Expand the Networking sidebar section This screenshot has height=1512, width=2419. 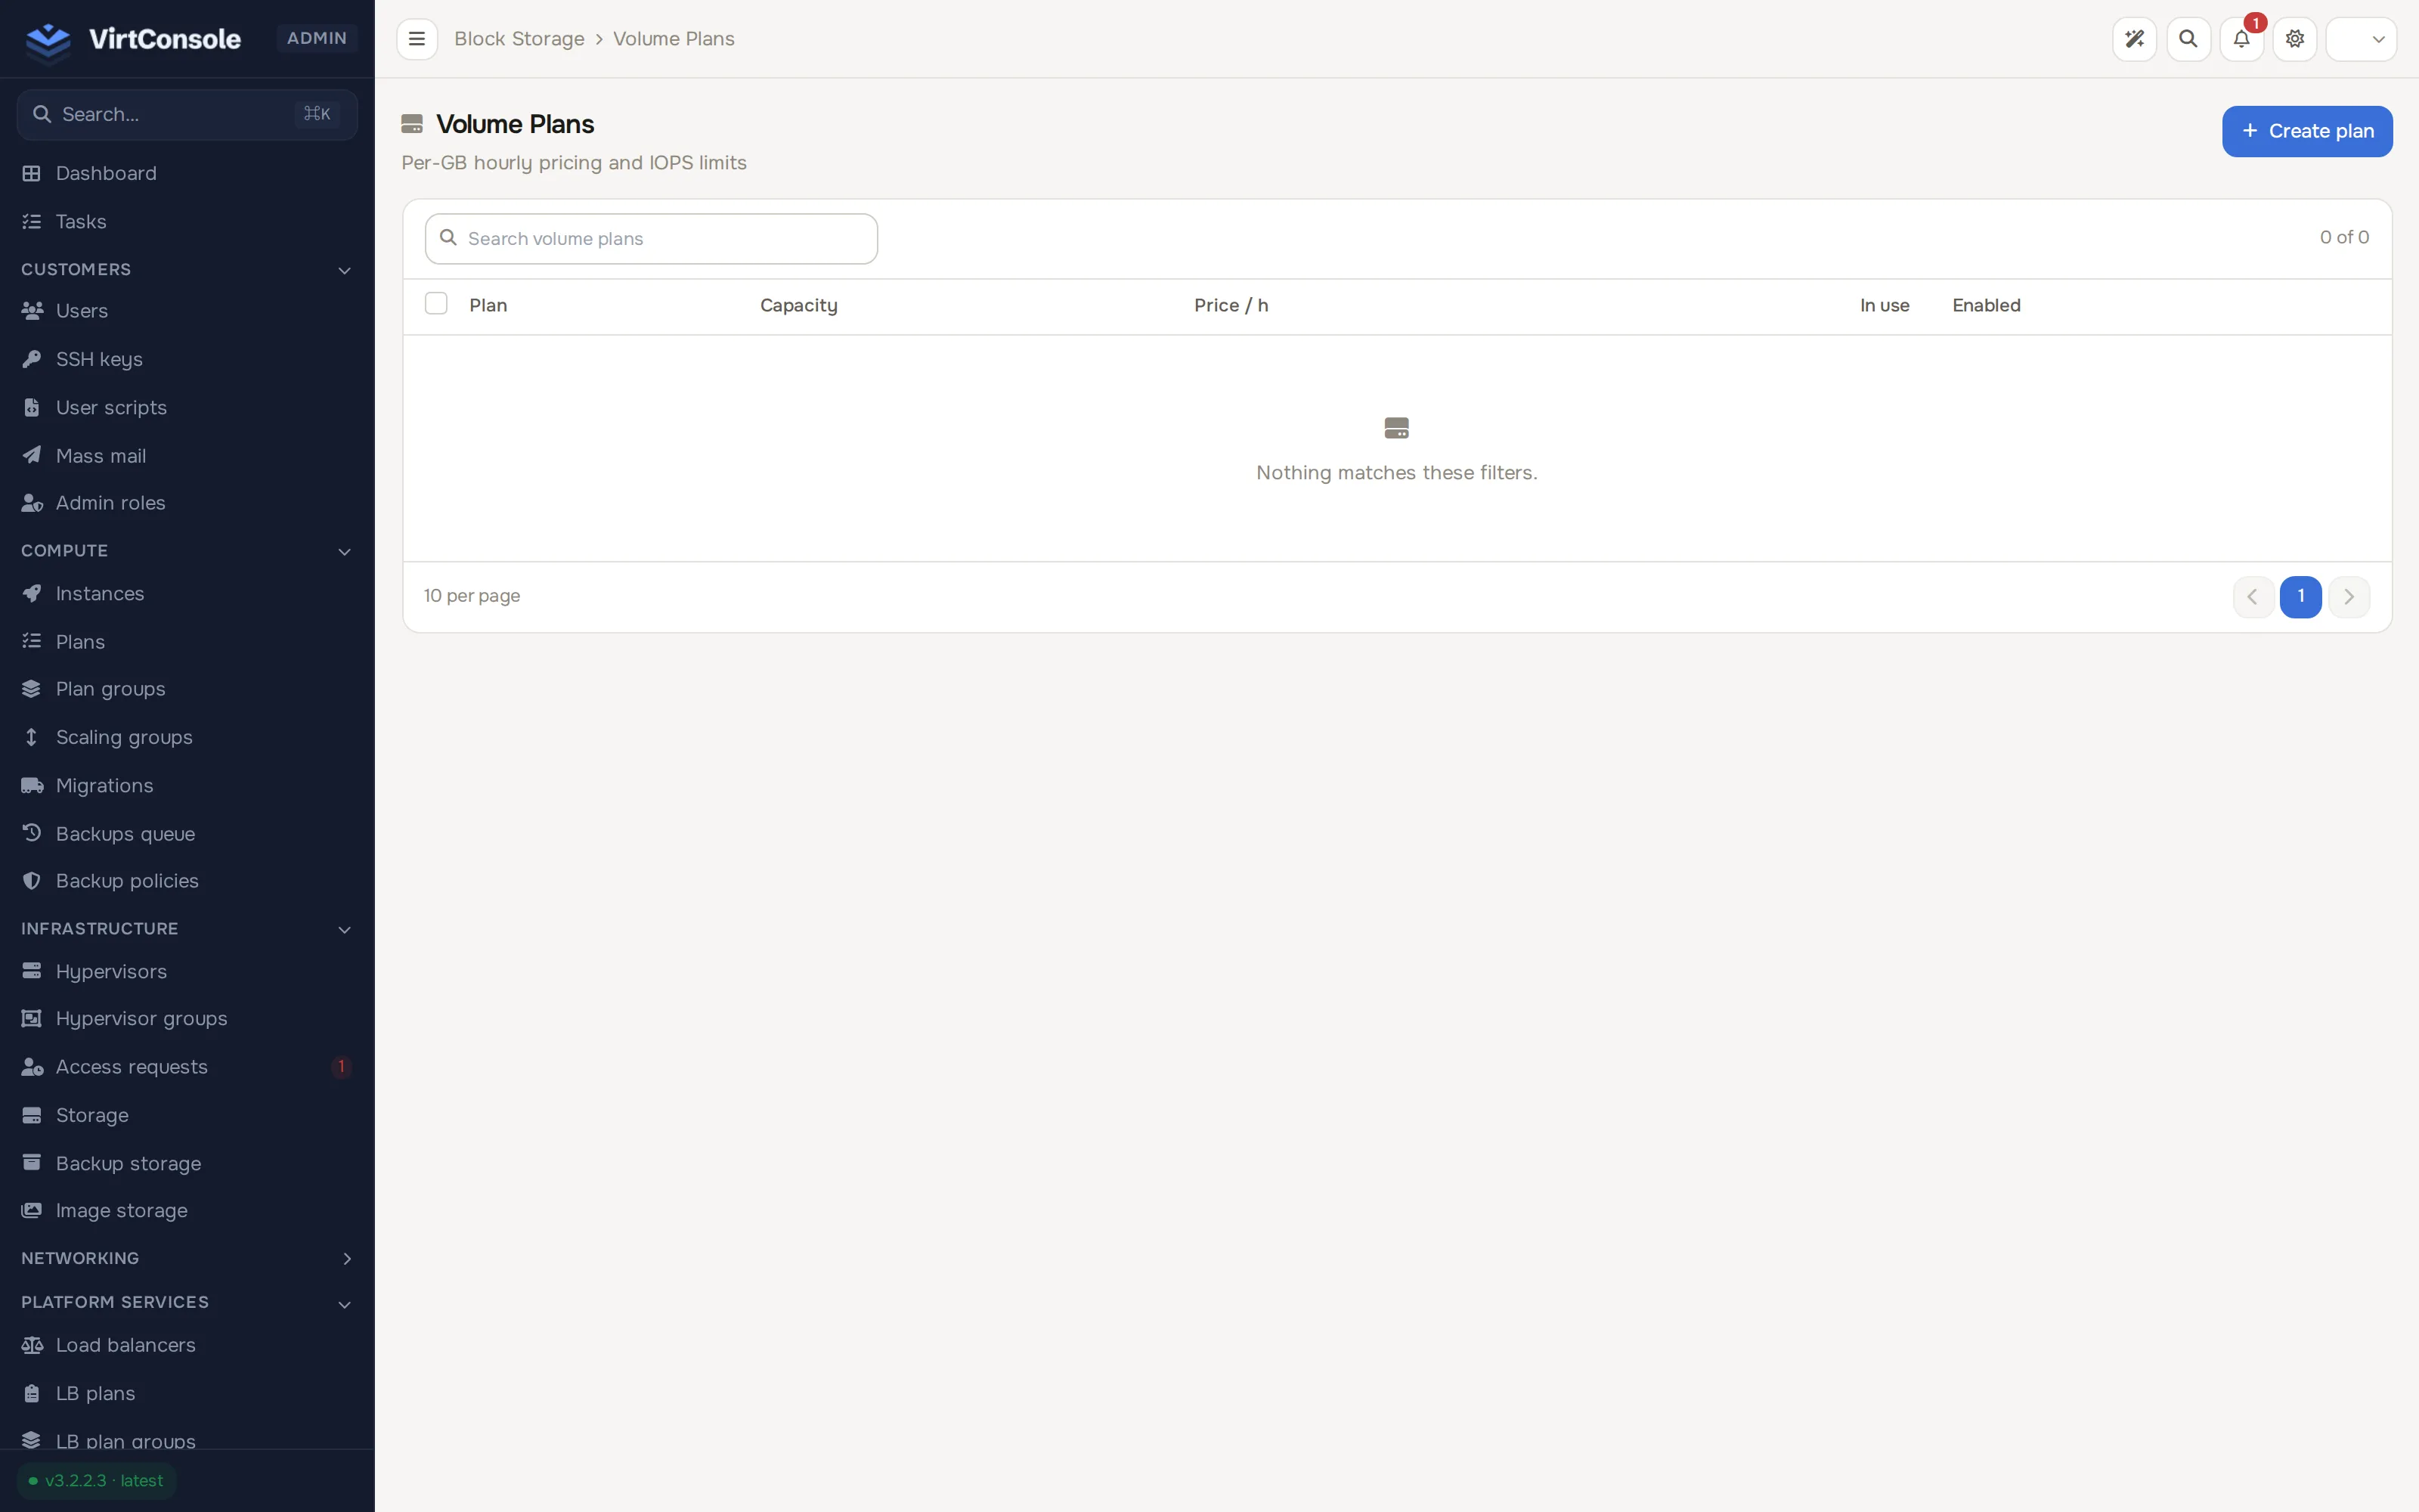pos(187,1258)
